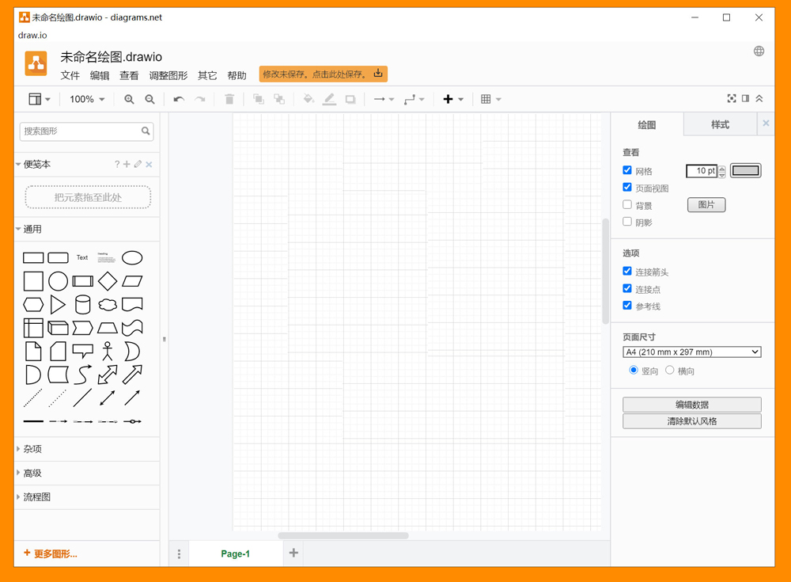The width and height of the screenshot is (791, 582).
Task: Open the 100% zoom level dropdown
Action: [87, 100]
